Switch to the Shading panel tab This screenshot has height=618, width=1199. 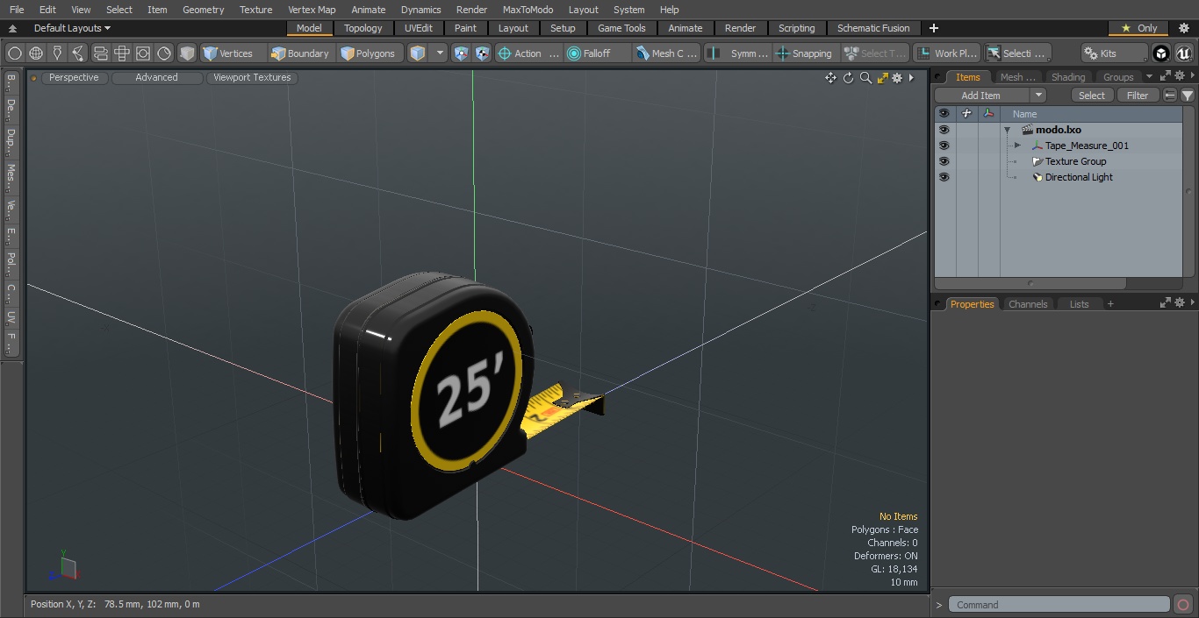coord(1068,77)
